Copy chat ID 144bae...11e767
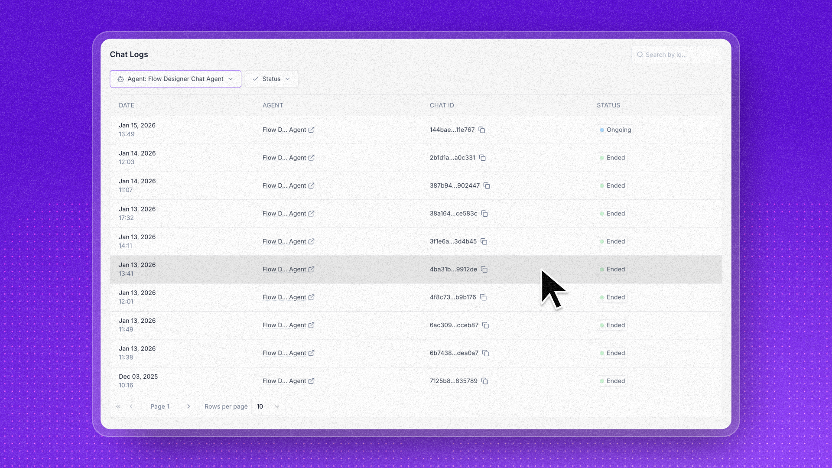Viewport: 832px width, 468px height. (482, 130)
